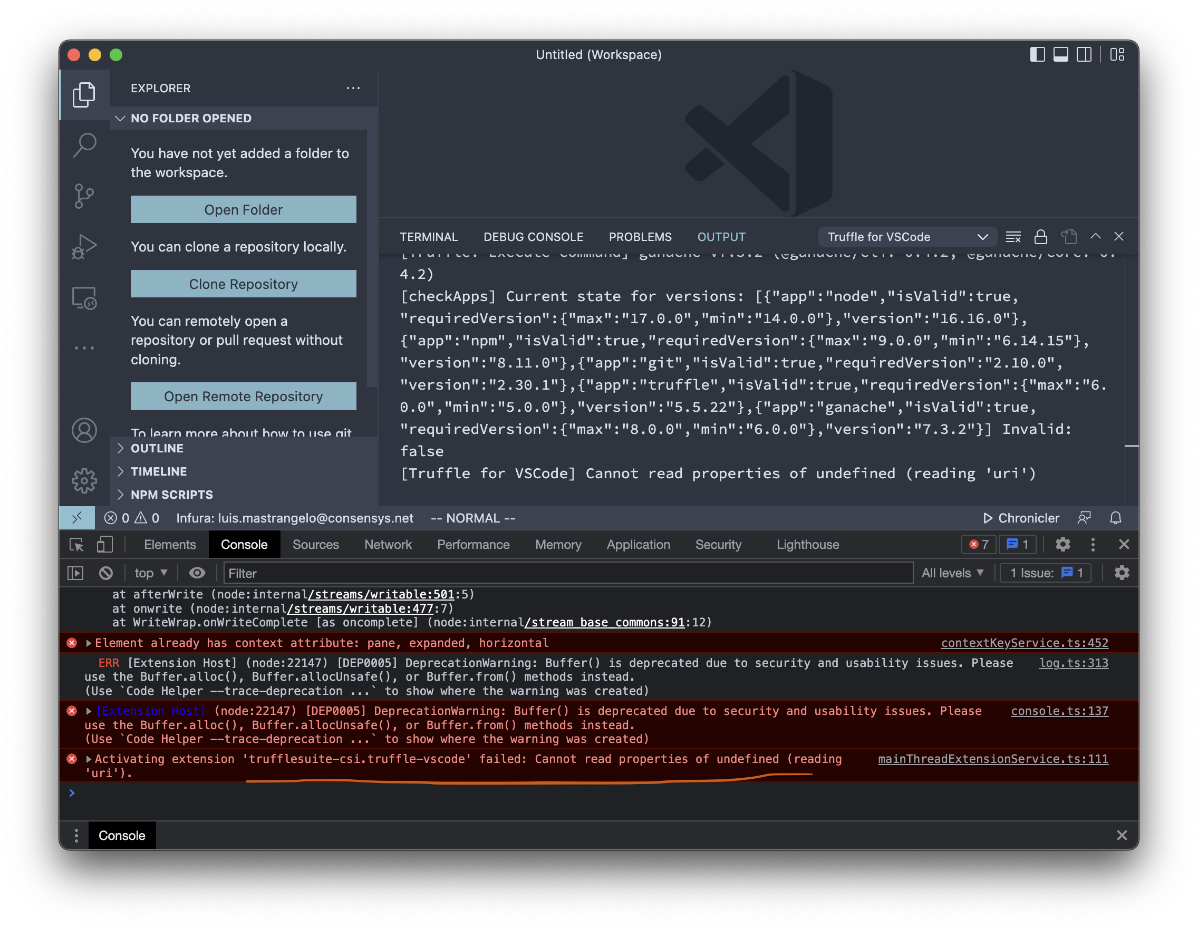The width and height of the screenshot is (1198, 928).
Task: Clear the Output panel contents
Action: pyautogui.click(x=1013, y=236)
